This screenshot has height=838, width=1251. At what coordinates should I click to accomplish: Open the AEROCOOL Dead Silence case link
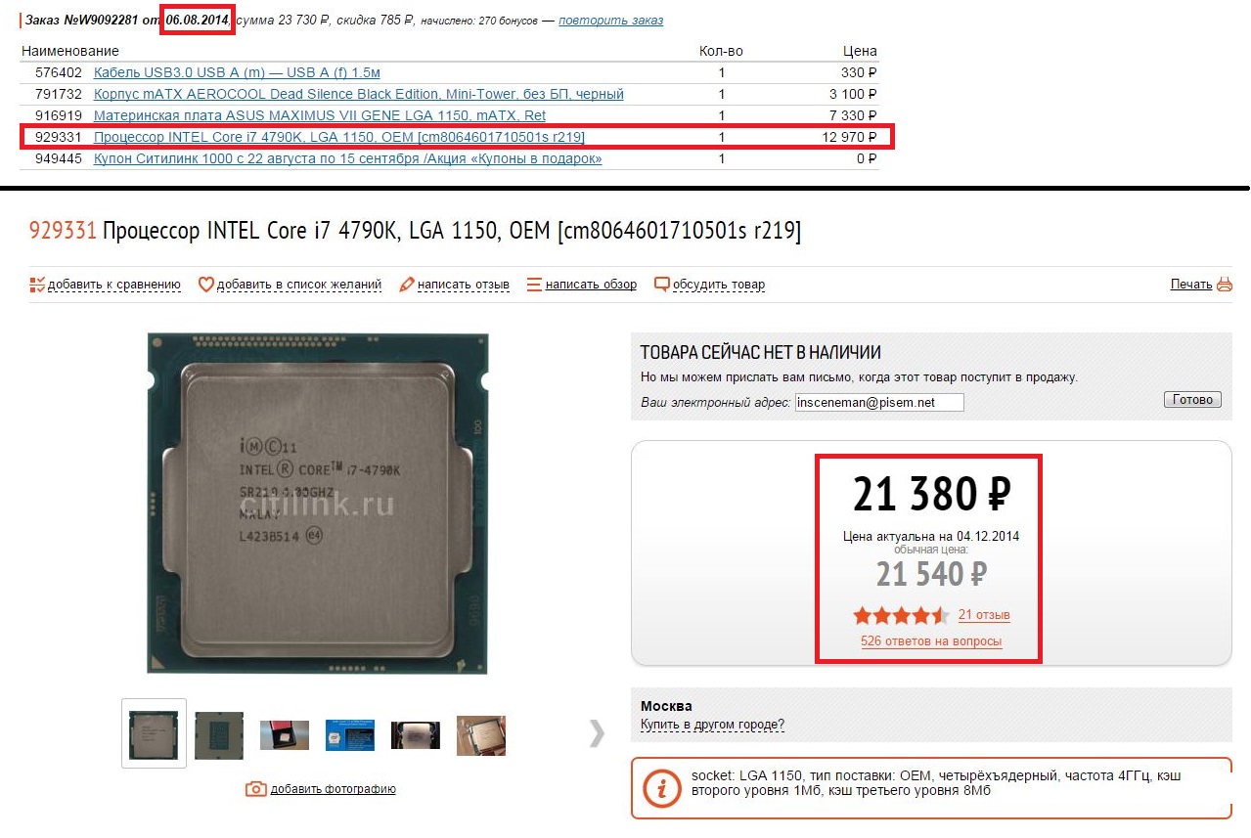358,94
